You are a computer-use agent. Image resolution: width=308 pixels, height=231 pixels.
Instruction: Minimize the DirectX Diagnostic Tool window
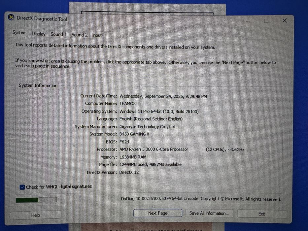point(248,21)
